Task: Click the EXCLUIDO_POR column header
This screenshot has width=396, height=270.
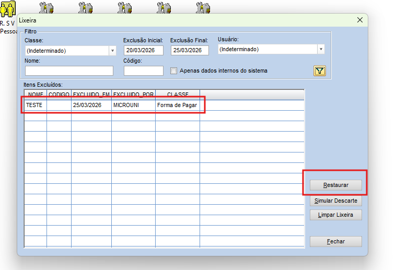Action: coord(133,94)
